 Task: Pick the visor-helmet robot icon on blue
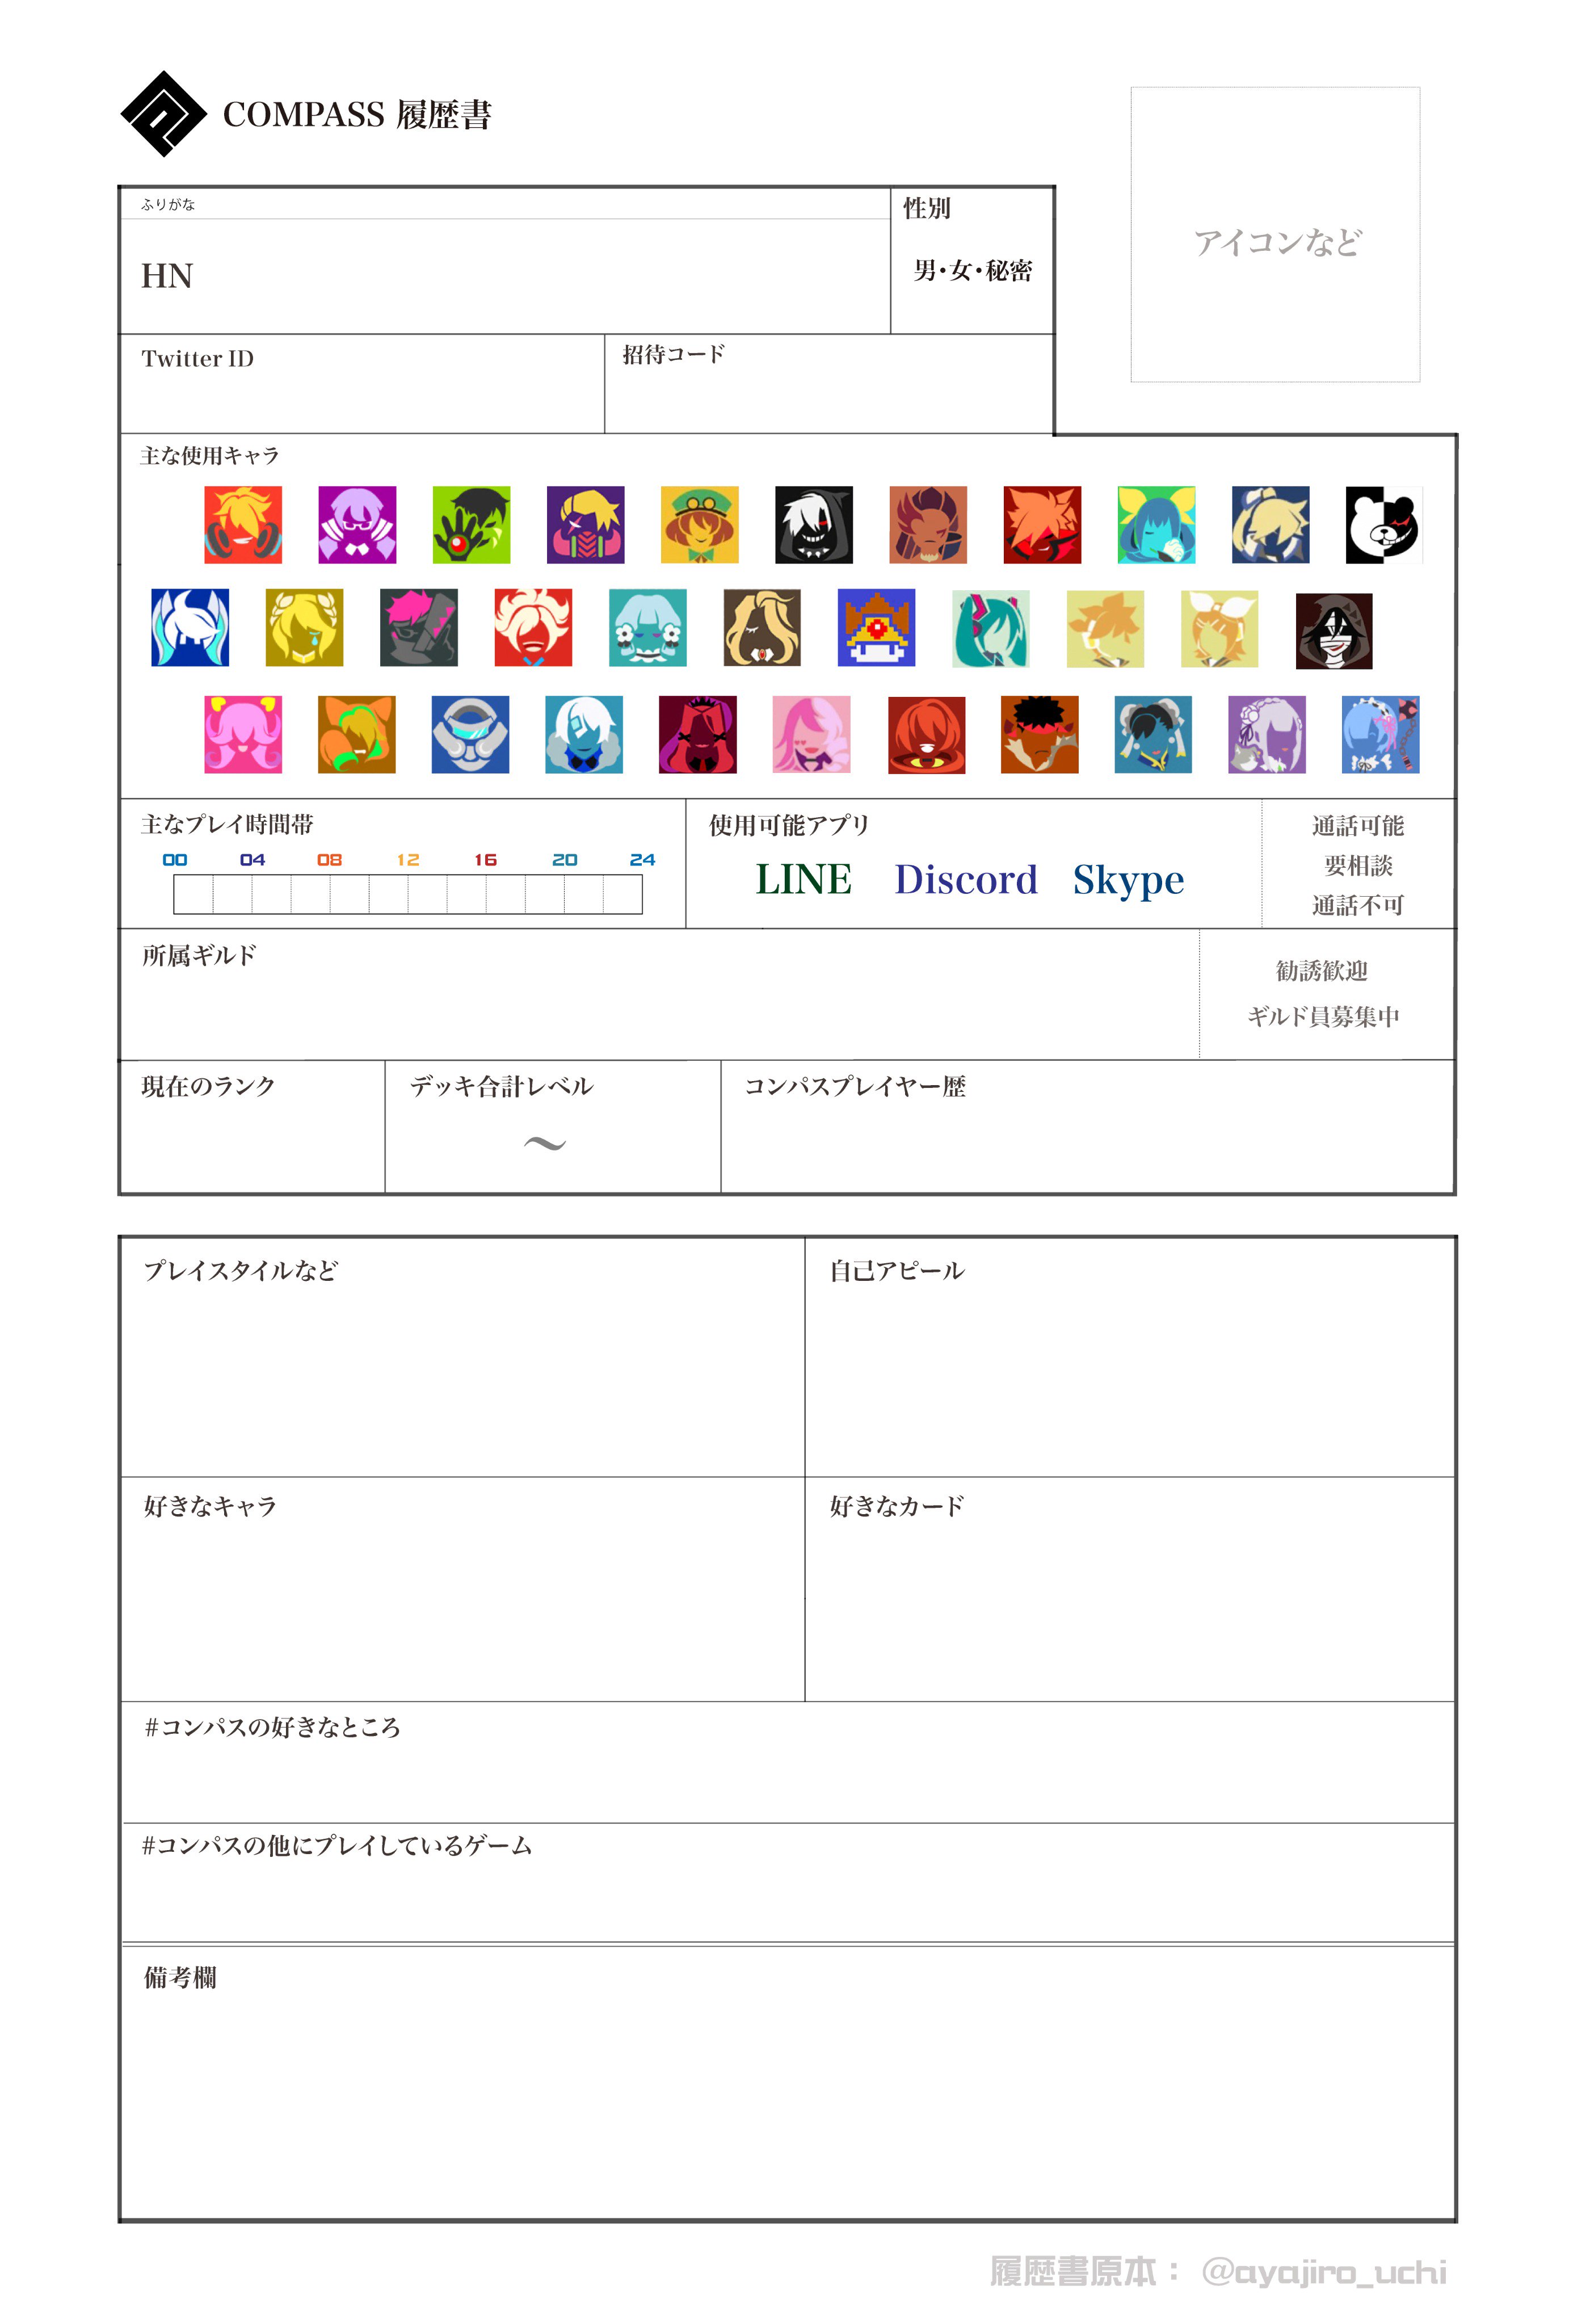[471, 734]
